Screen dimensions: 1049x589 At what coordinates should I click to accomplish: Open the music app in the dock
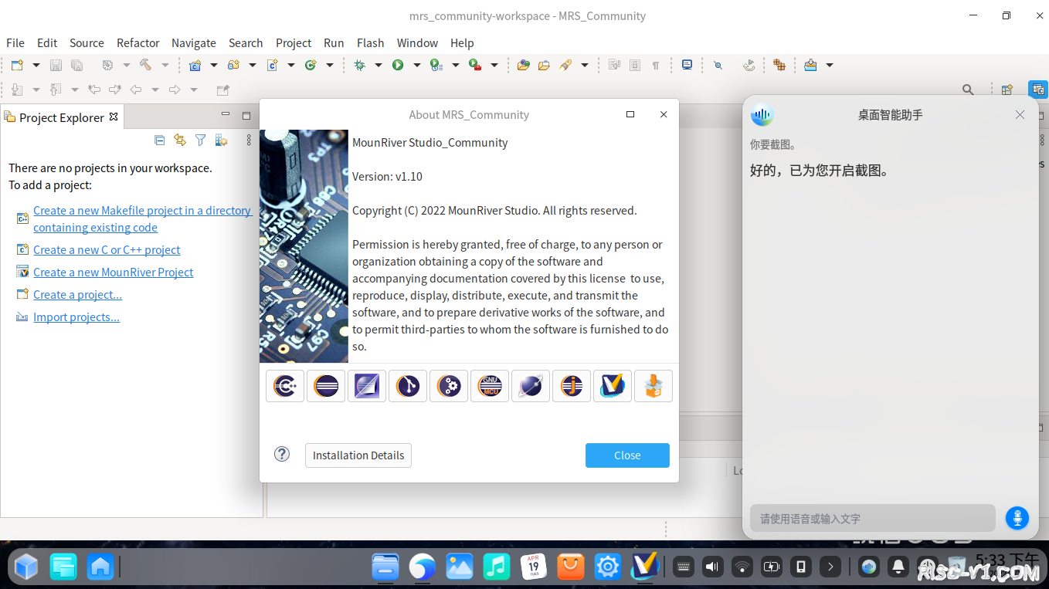(496, 567)
